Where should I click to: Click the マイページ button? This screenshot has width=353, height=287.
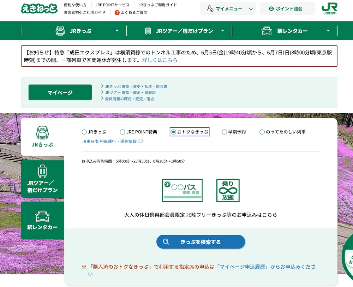click(60, 92)
